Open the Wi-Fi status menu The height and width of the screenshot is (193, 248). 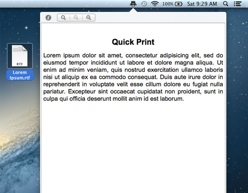[x=155, y=4]
